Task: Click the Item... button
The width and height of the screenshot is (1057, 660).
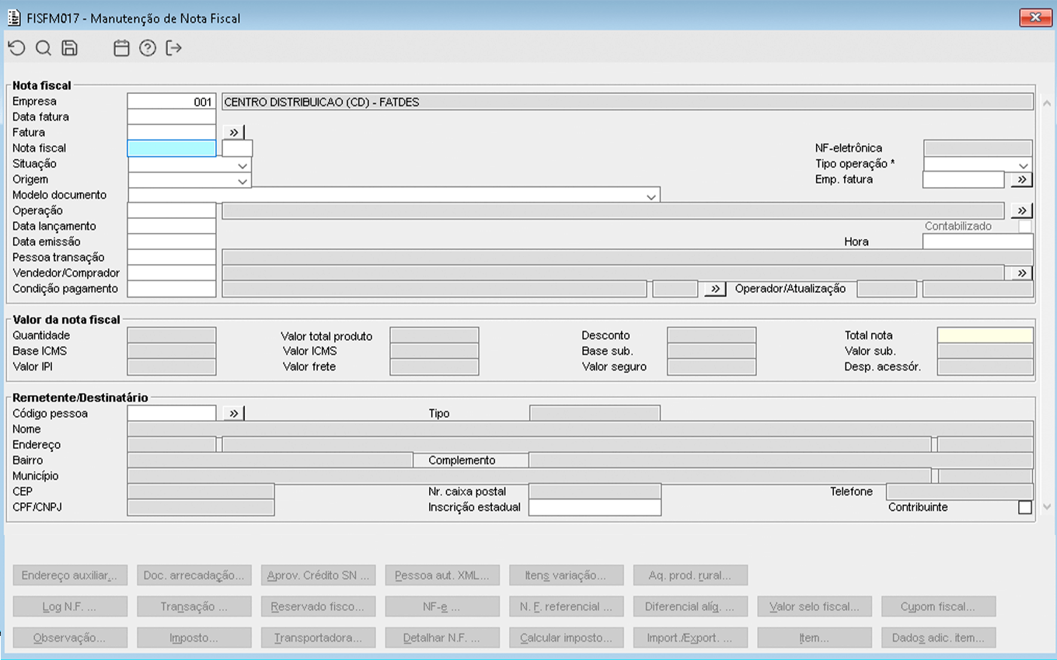Action: (815, 637)
